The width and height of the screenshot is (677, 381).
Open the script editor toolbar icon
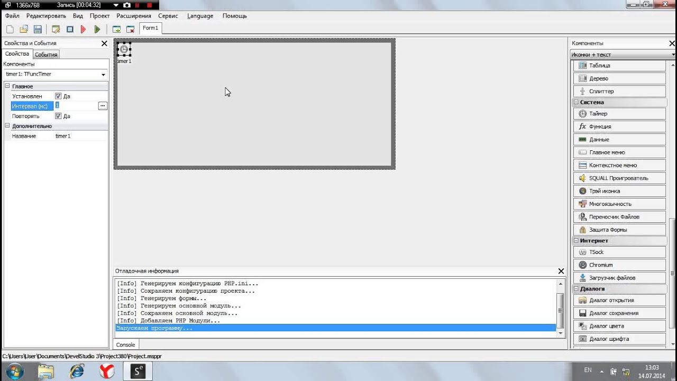(x=56, y=29)
